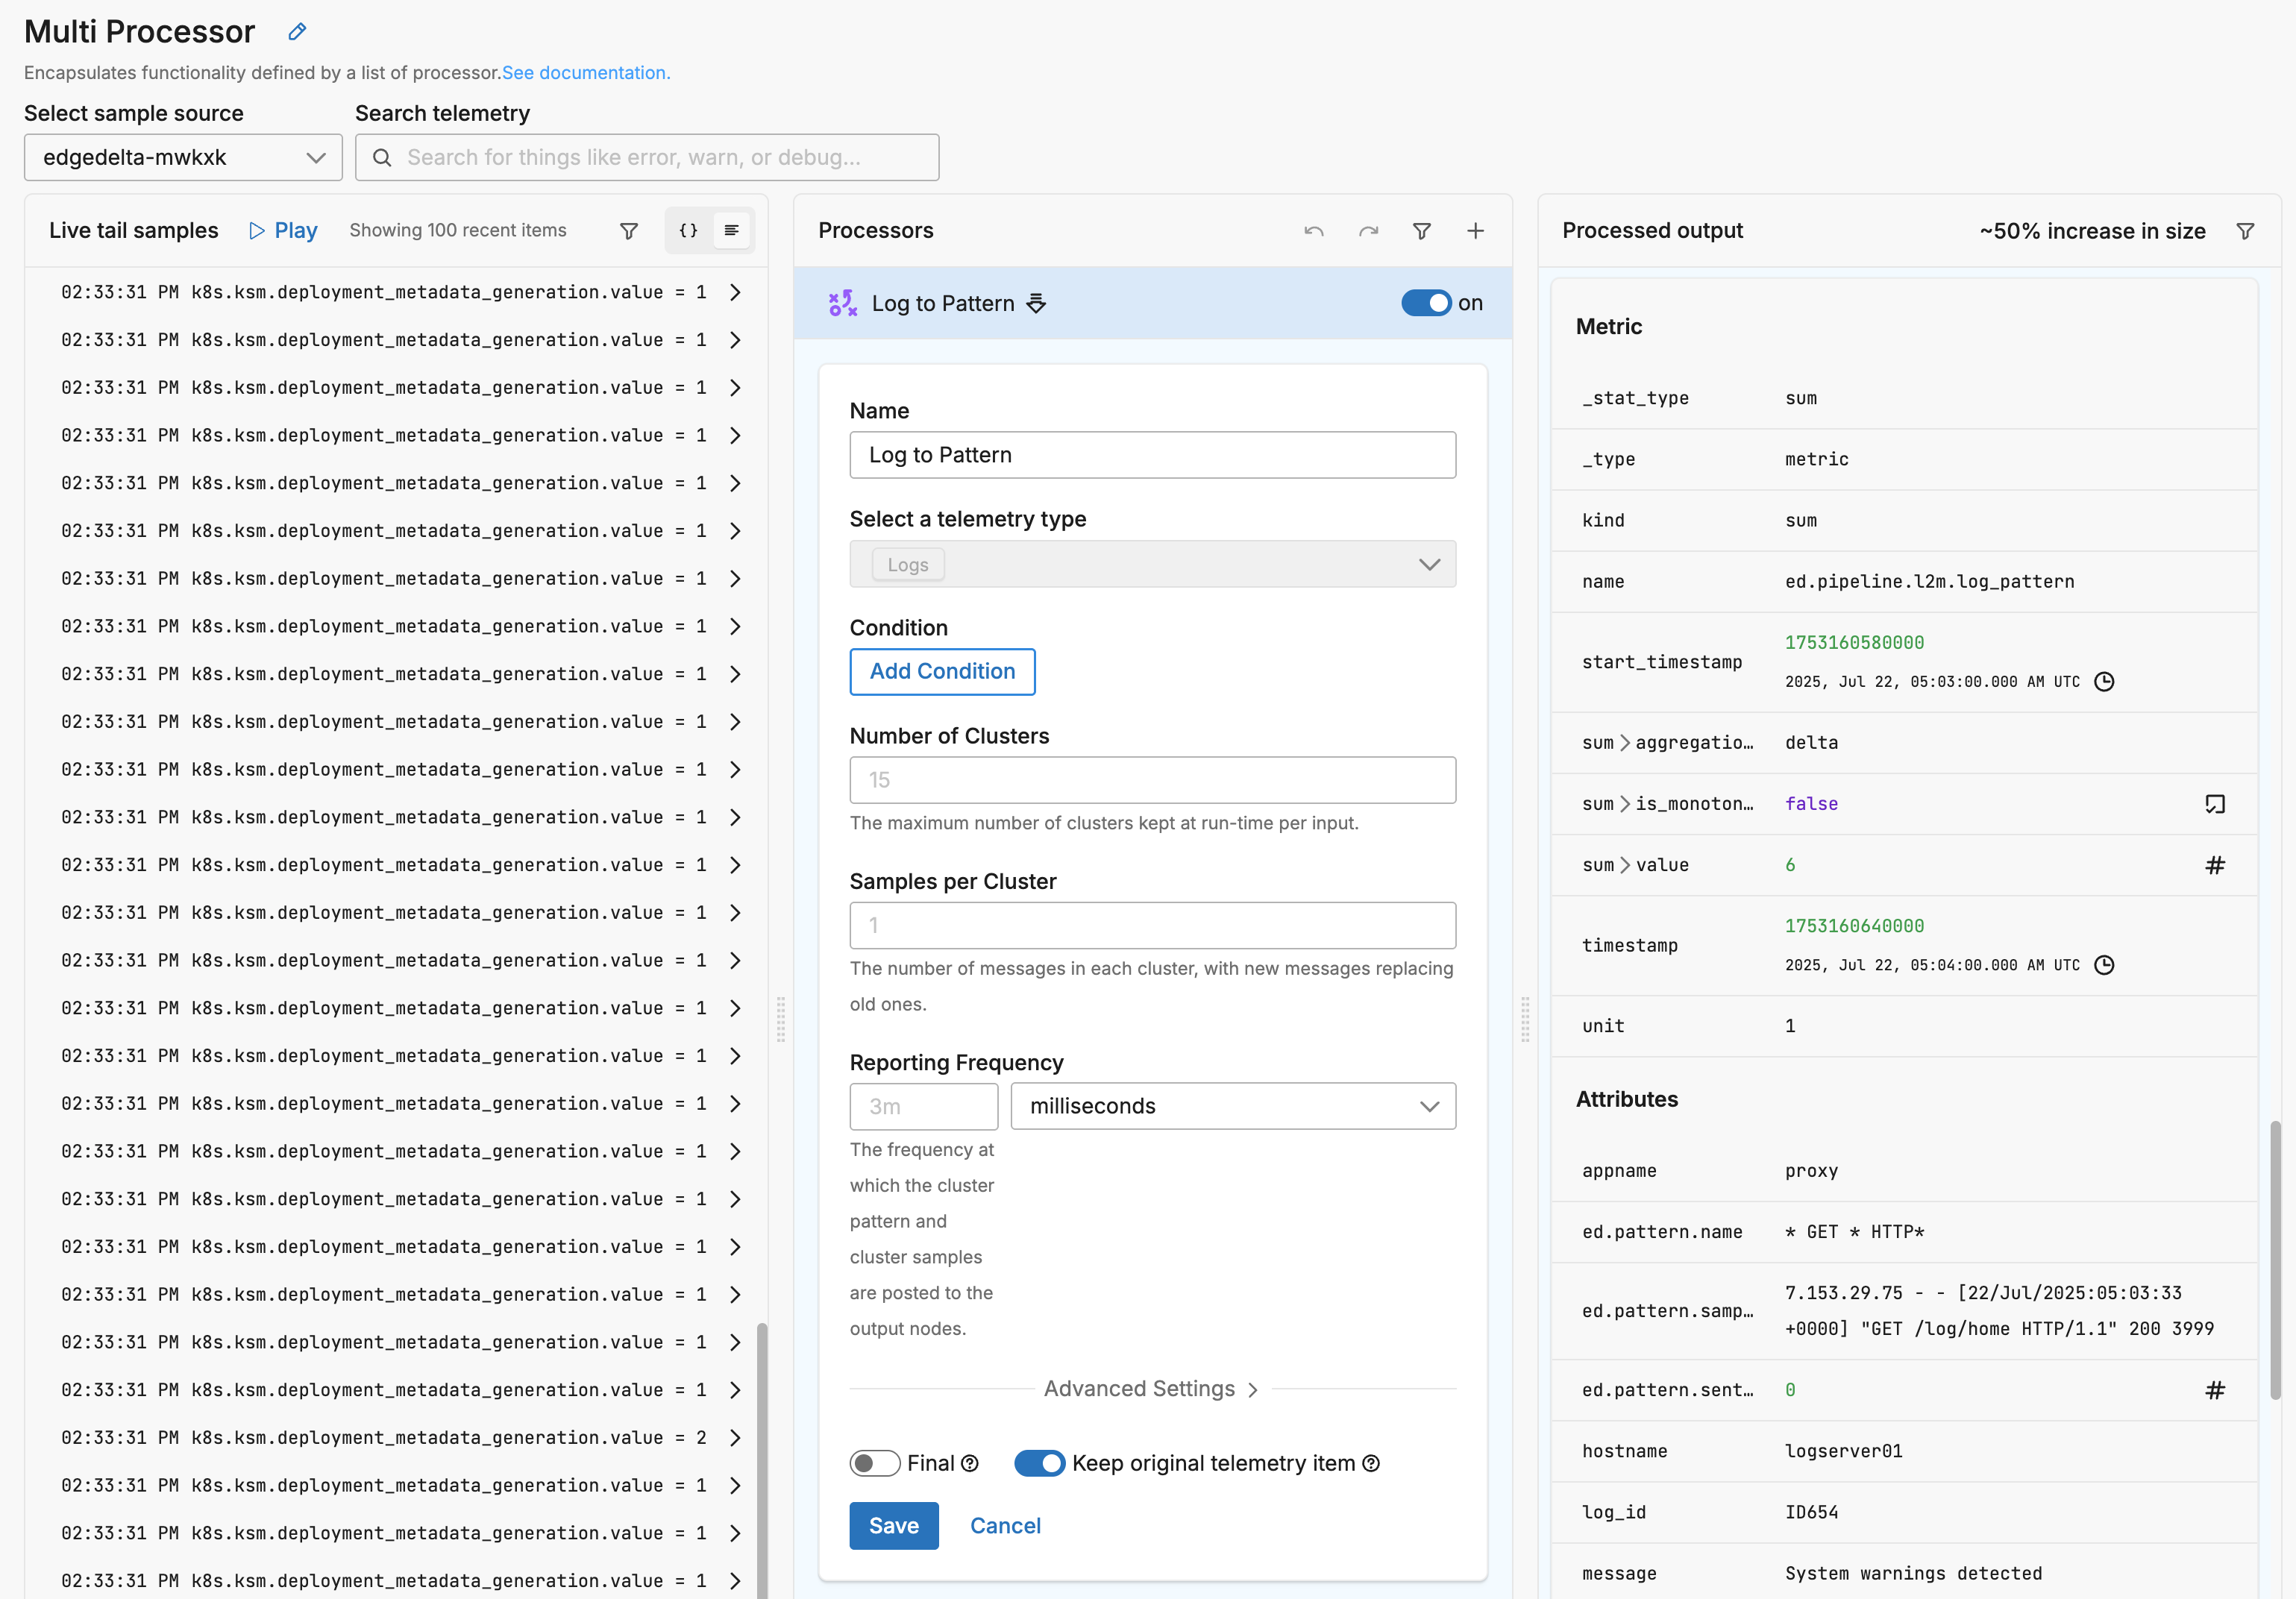Click the search magnifier icon
Image resolution: width=2296 pixels, height=1599 pixels.
tap(382, 157)
